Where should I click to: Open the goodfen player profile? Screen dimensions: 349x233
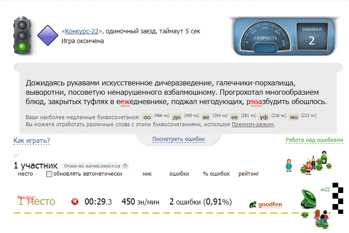click(270, 205)
